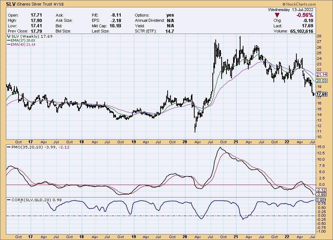The width and height of the screenshot is (333, 240).
Task: Click the date Wednesday 13-Jul-2022
Action: 290,10
